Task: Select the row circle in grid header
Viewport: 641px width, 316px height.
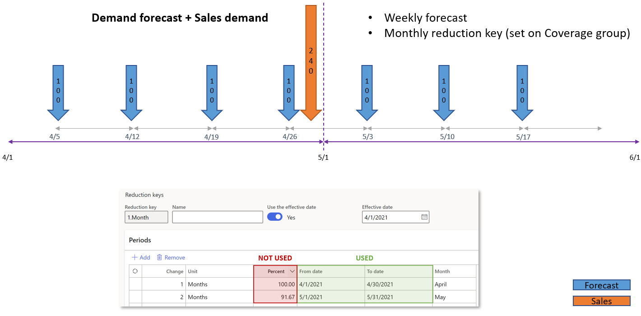Action: point(135,271)
